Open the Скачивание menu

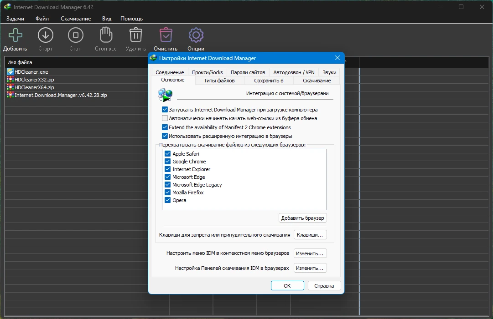coord(76,19)
